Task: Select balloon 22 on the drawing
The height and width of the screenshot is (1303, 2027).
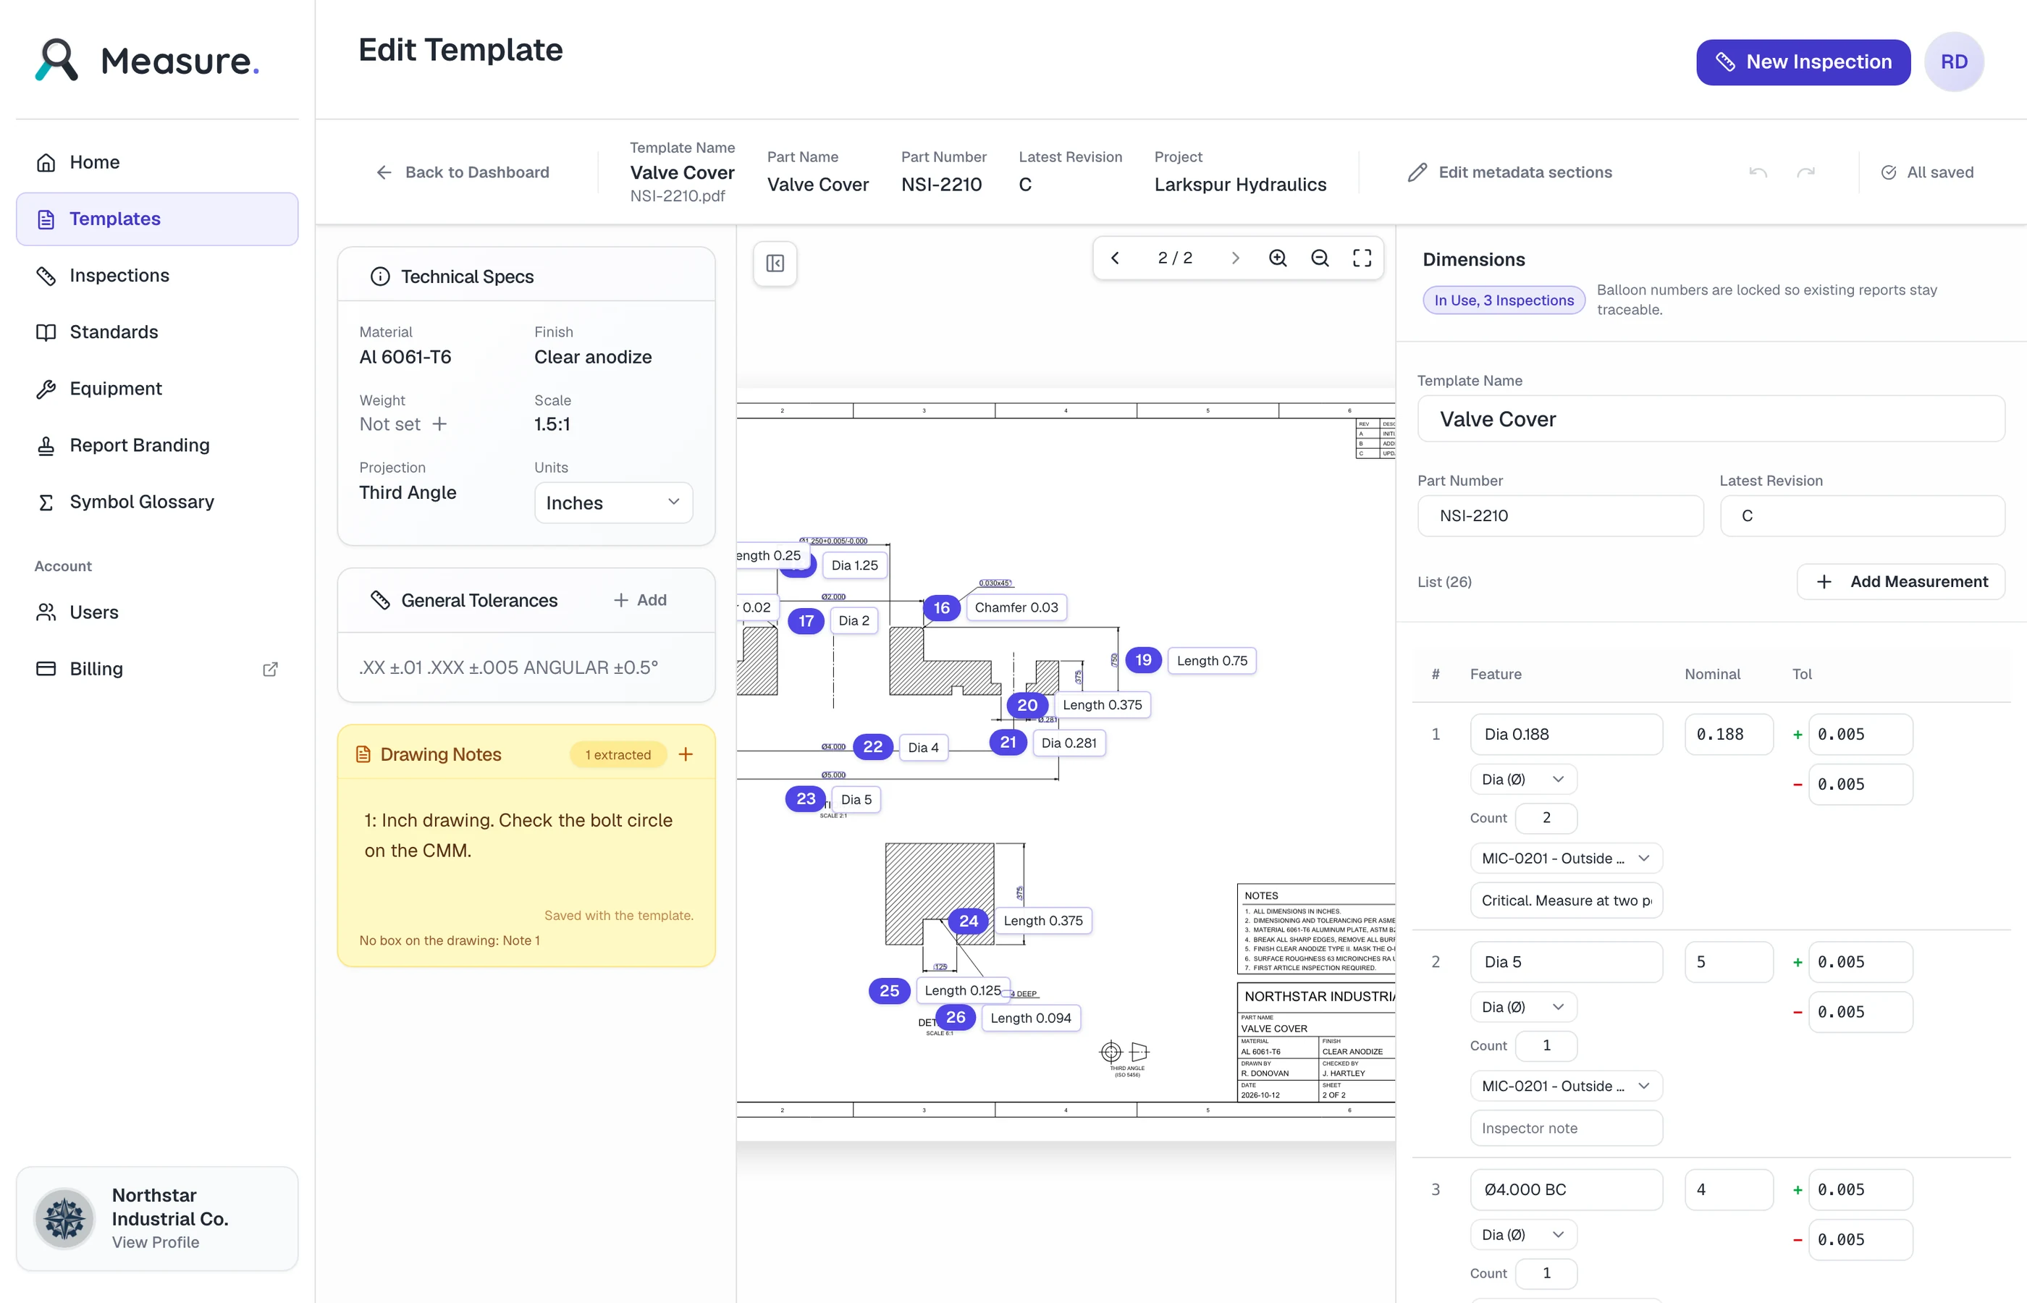Action: 873,746
